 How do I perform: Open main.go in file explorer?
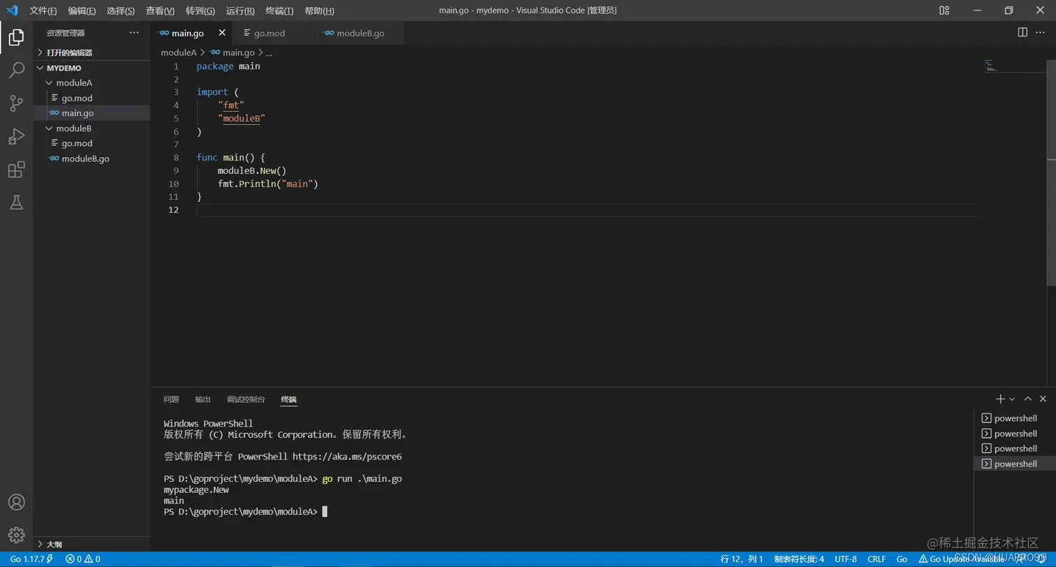coord(91,113)
